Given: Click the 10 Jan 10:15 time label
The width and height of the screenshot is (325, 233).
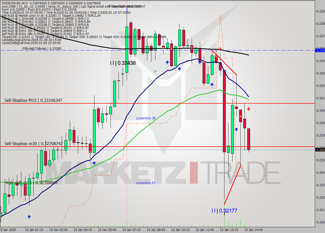Looking at the screenshot, I should point(180,230).
